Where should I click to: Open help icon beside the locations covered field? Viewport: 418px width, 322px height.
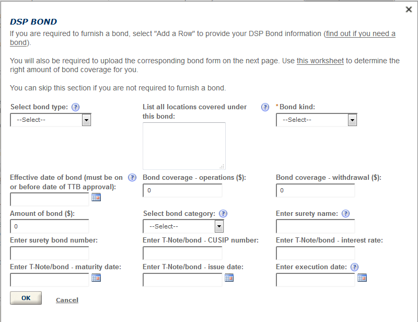[265, 107]
